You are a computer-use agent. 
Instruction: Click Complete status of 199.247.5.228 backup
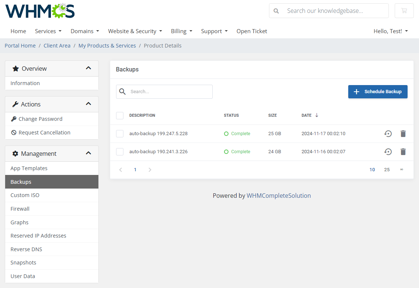point(237,134)
